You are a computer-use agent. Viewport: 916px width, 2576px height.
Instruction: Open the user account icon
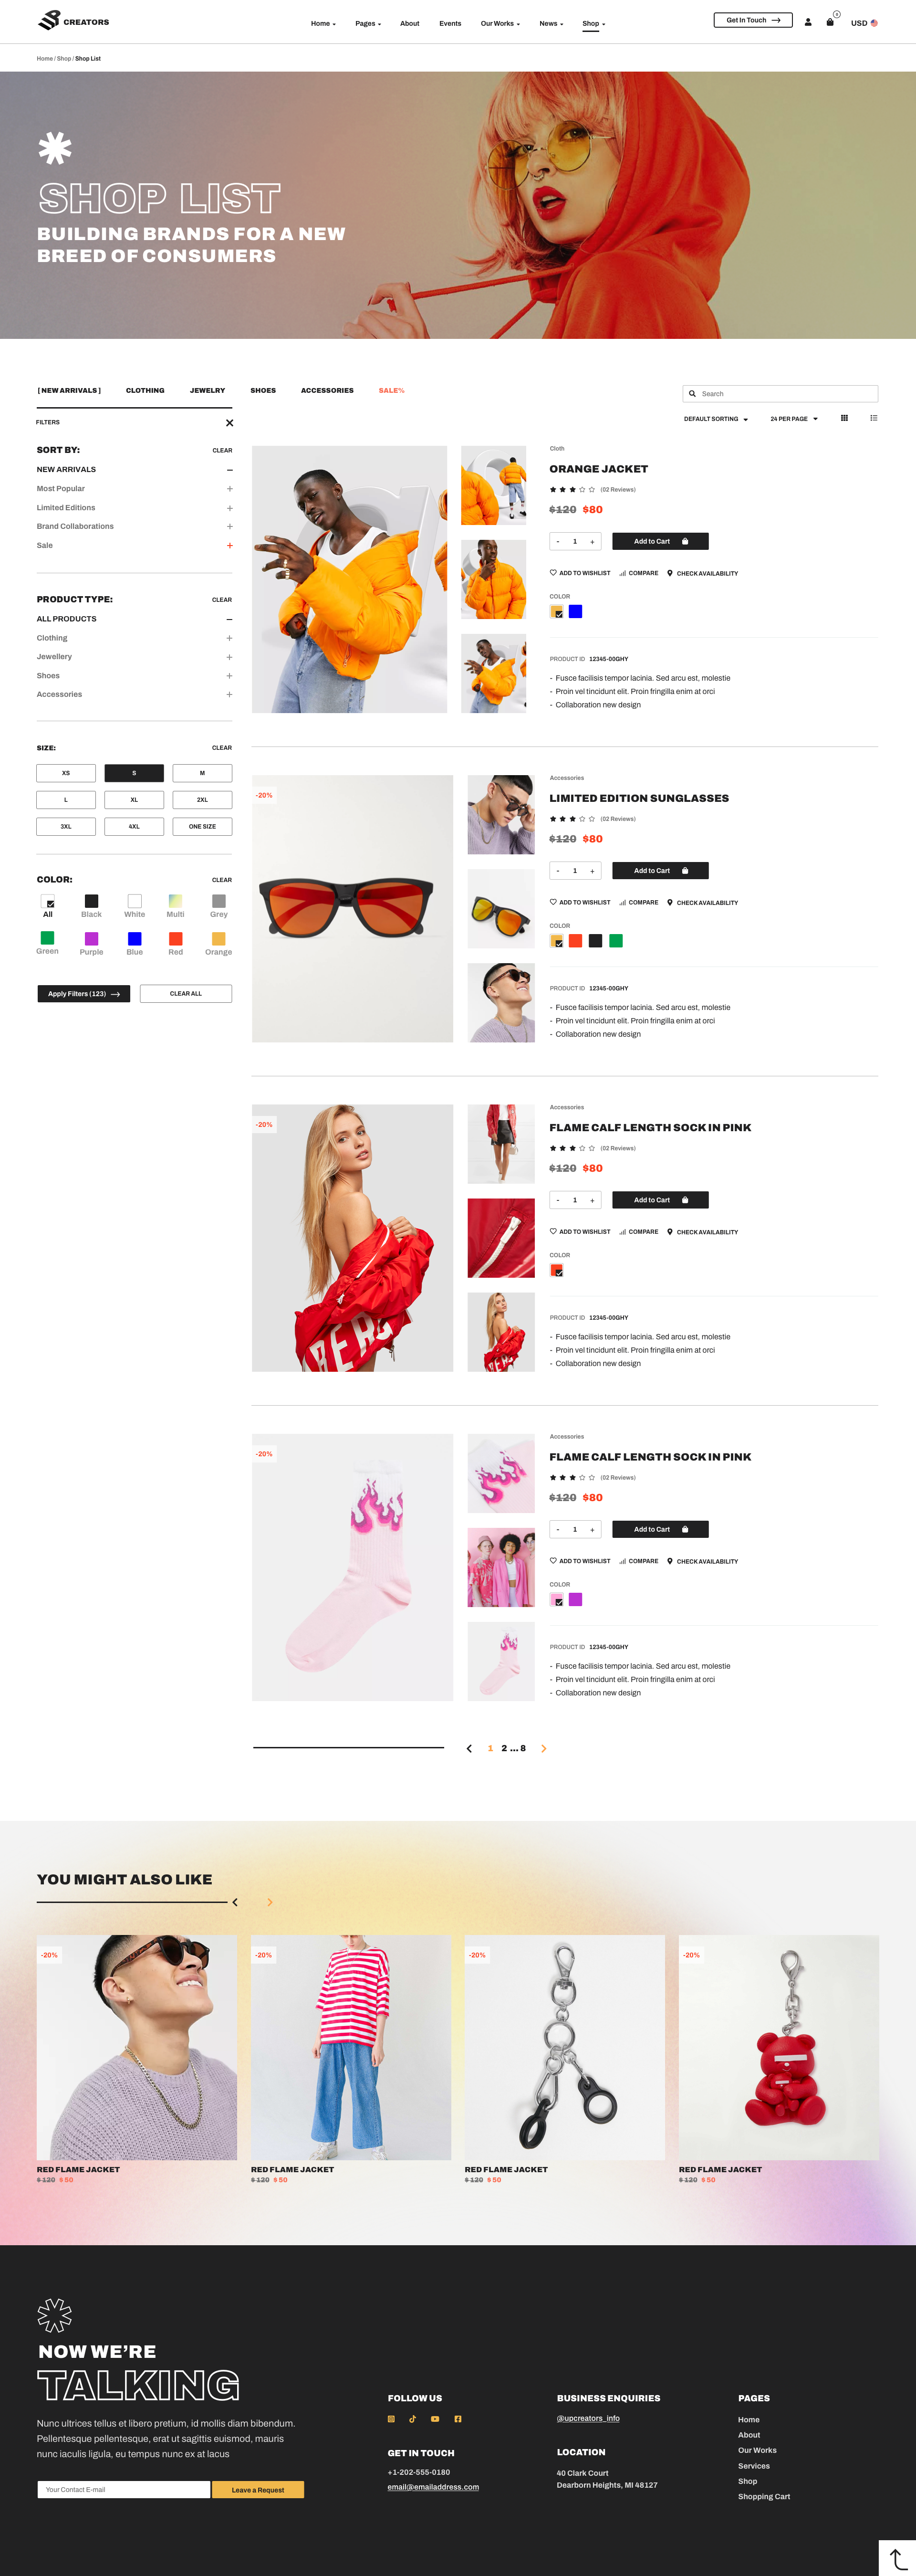pyautogui.click(x=808, y=22)
